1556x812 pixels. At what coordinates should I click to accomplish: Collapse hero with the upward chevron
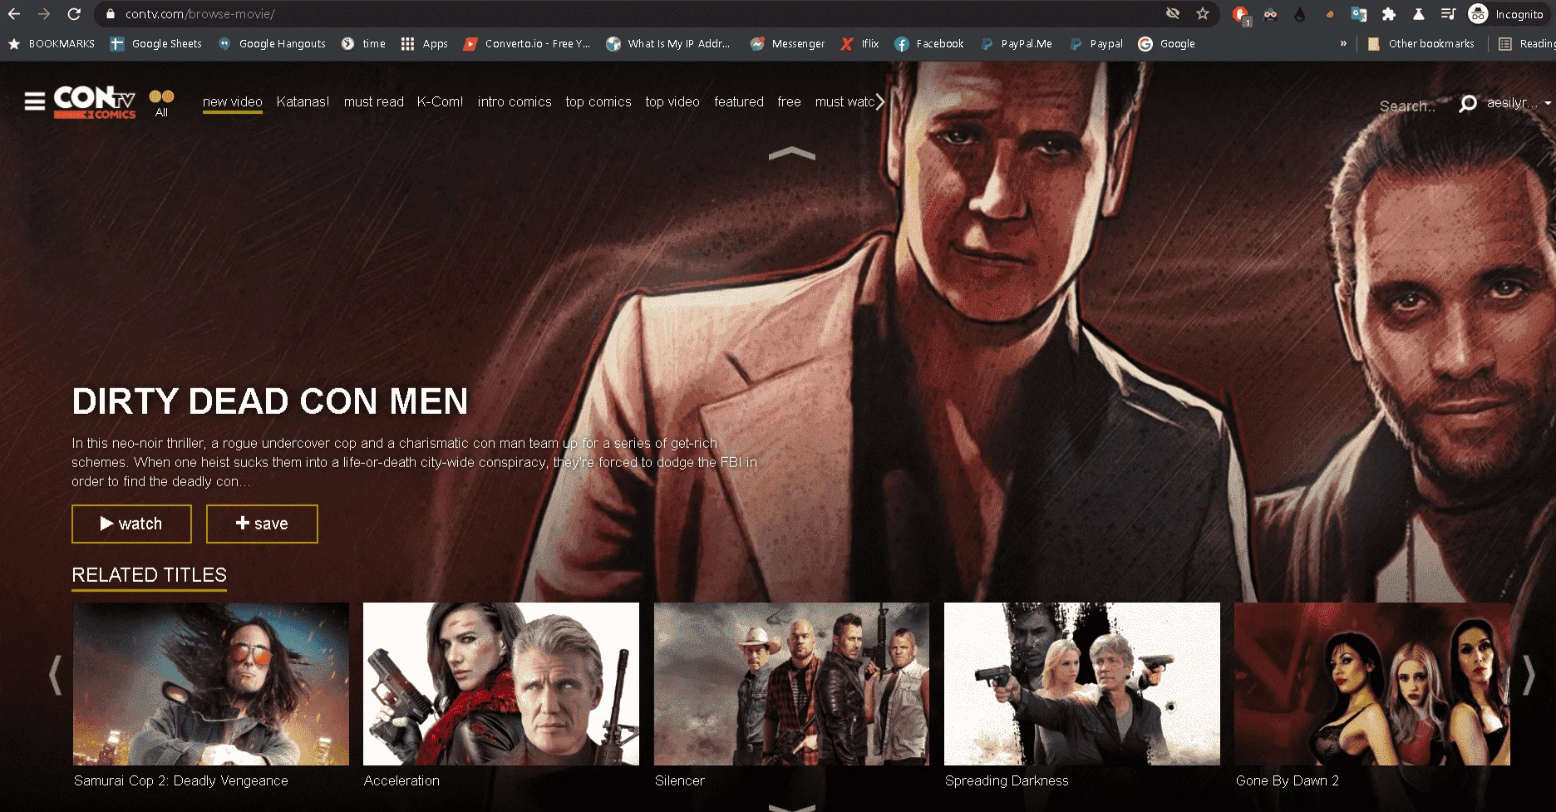click(792, 154)
